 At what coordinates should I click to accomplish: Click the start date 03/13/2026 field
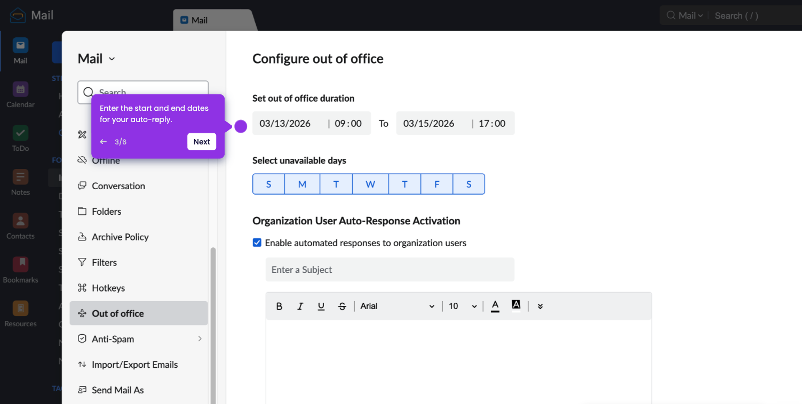coord(285,124)
